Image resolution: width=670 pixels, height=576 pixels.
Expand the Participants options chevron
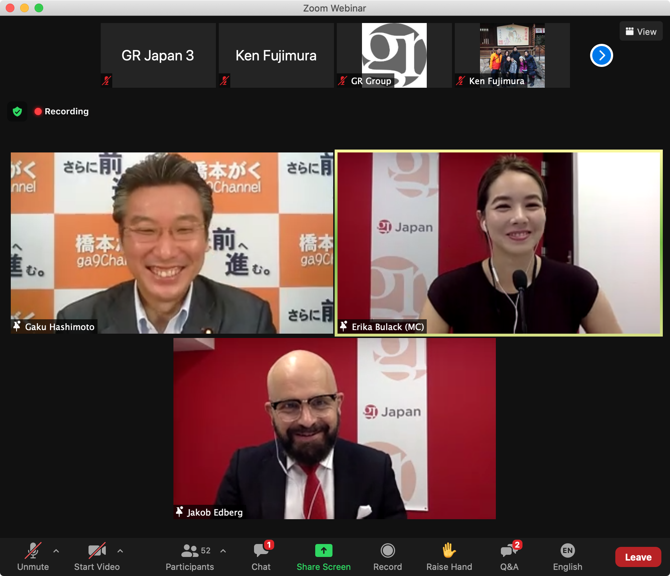click(223, 551)
